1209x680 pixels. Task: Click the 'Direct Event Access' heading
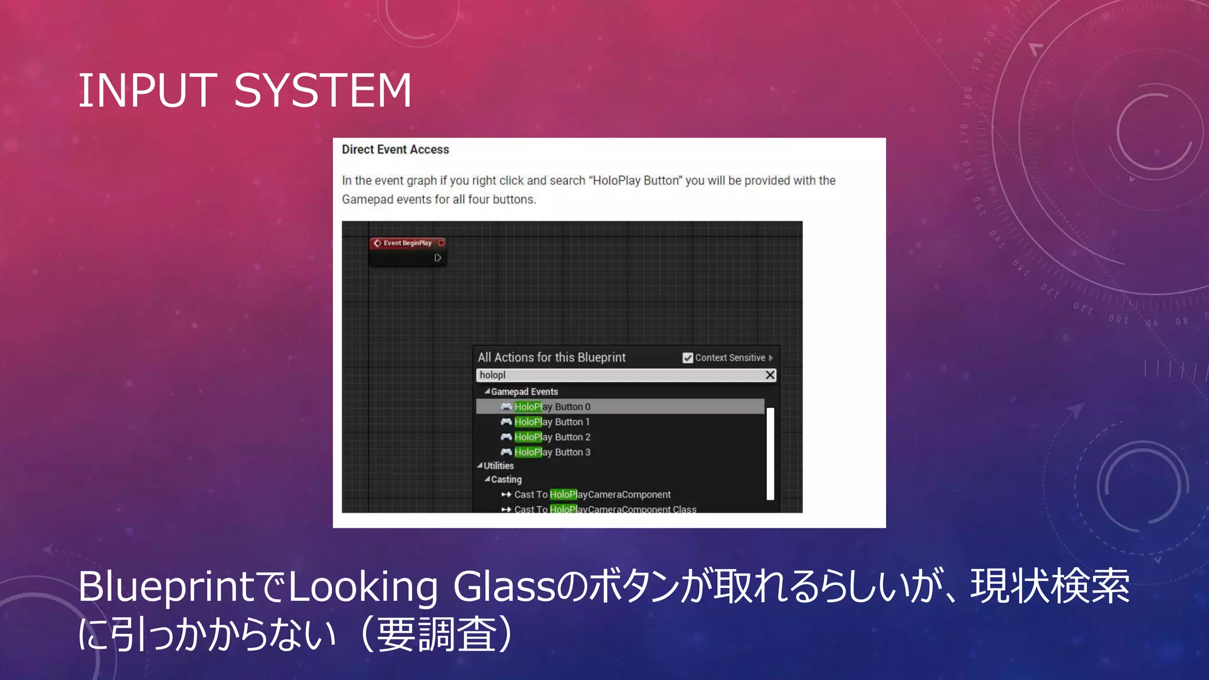tap(396, 149)
